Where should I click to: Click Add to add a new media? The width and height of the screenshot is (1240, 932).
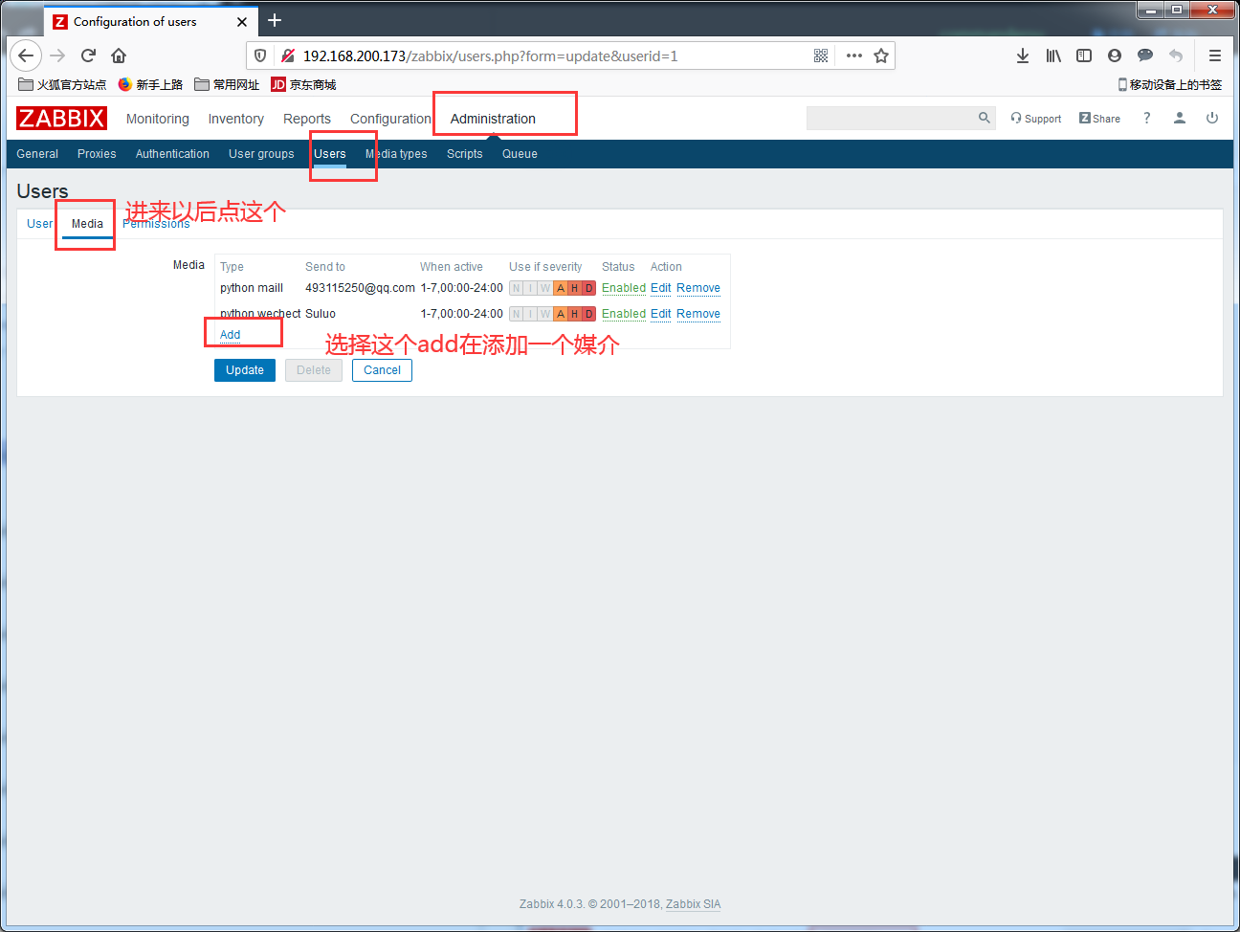pyautogui.click(x=231, y=335)
